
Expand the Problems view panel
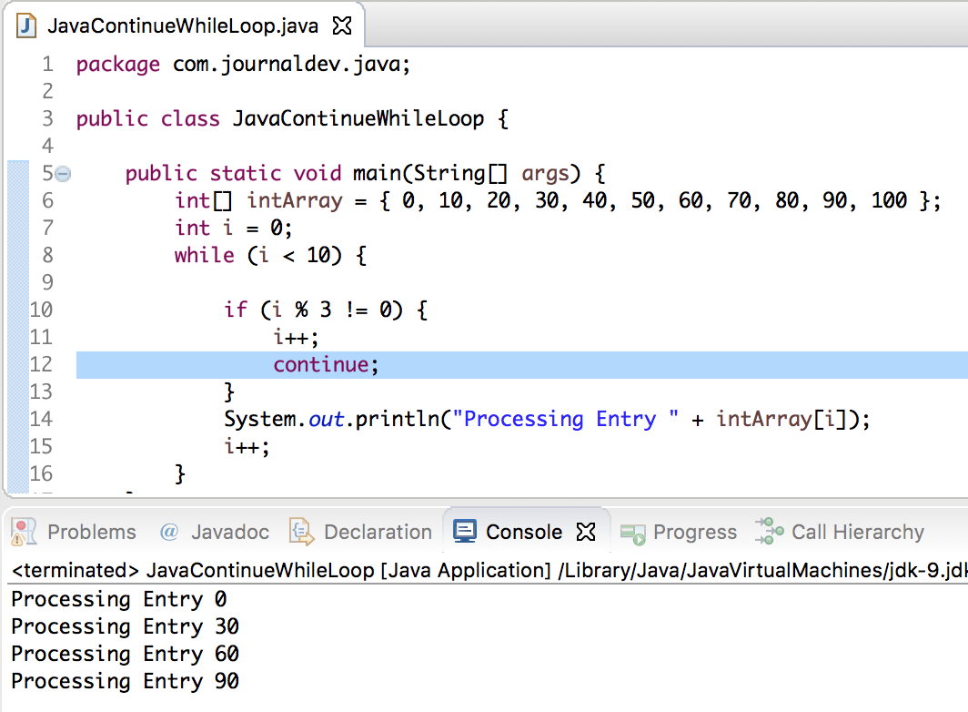point(93,532)
